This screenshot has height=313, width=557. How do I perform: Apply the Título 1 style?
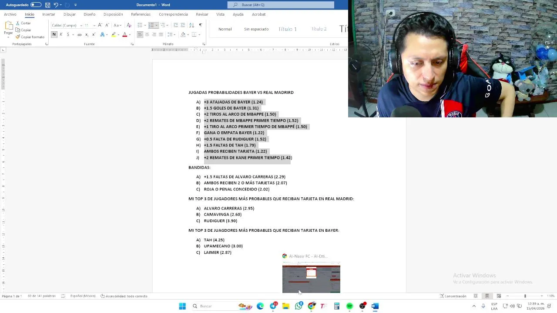coord(288,29)
